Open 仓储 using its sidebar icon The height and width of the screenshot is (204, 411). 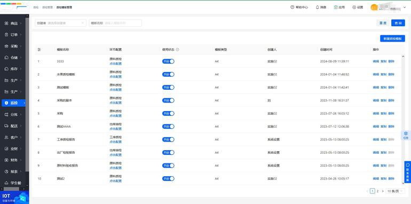pos(6,58)
